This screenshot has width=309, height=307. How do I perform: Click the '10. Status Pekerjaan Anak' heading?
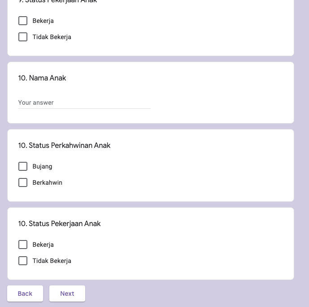59,224
